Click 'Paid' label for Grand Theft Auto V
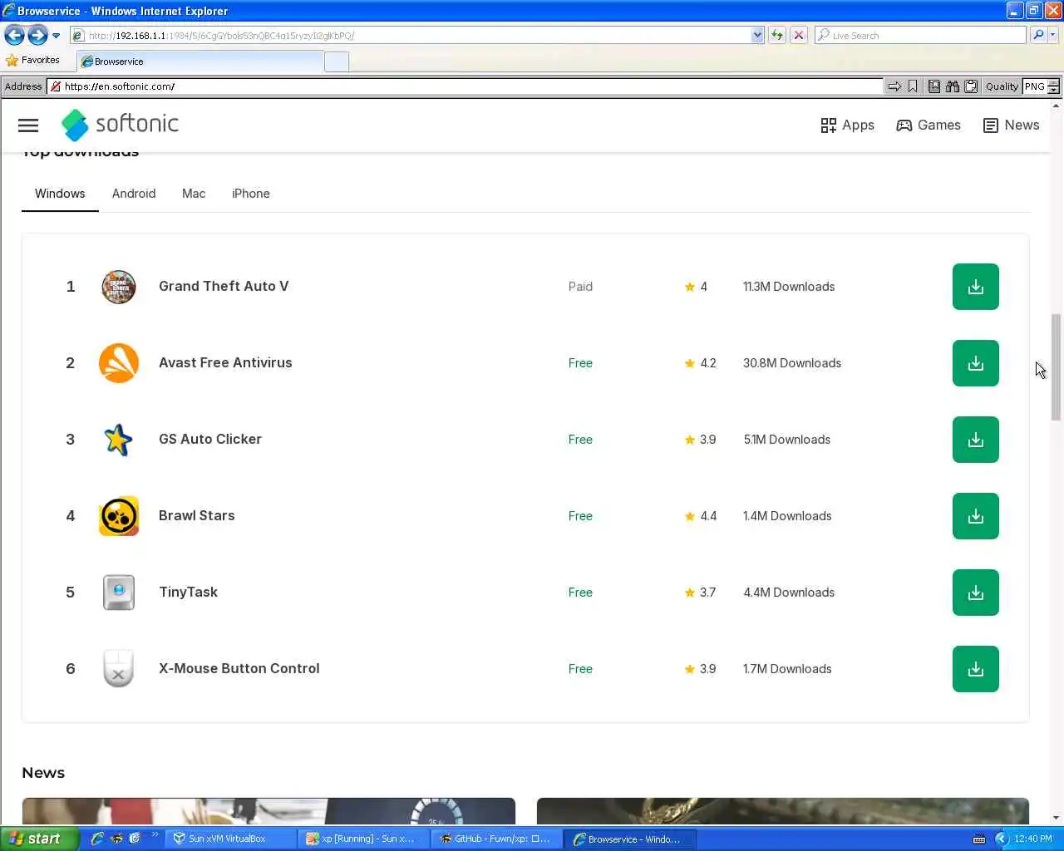Viewport: 1064px width, 851px height. (580, 287)
